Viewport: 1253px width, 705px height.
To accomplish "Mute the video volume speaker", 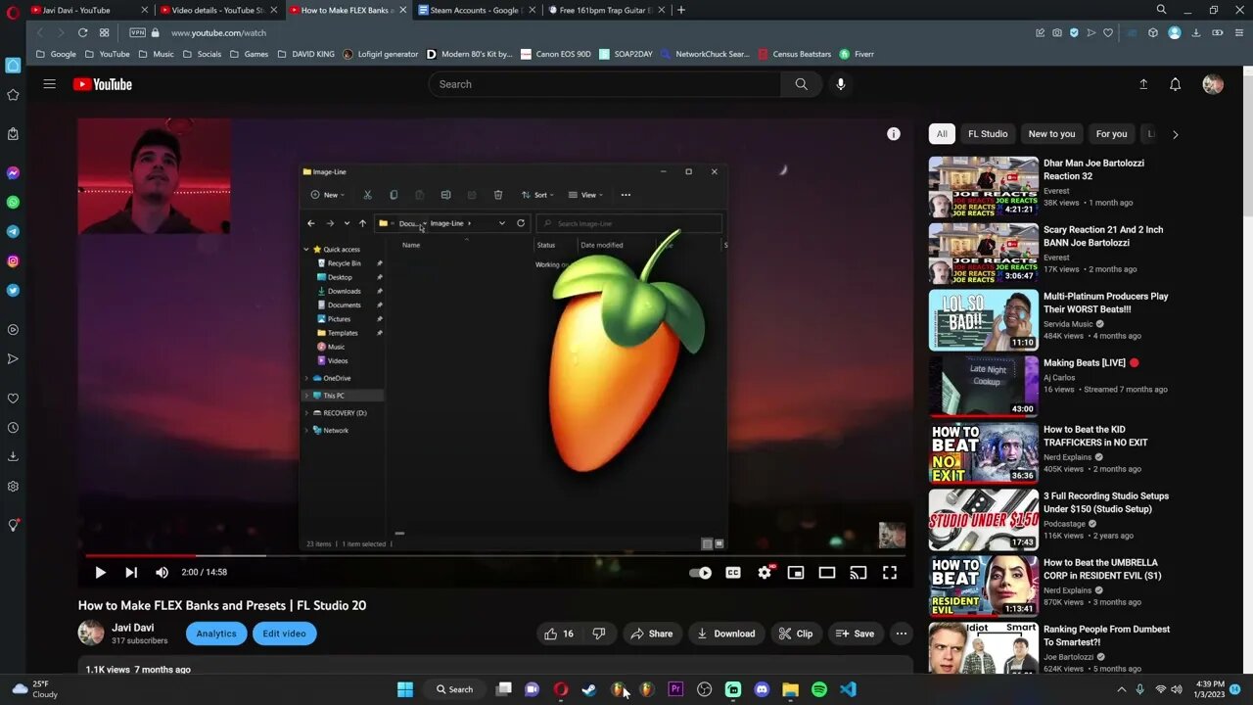I will point(162,573).
